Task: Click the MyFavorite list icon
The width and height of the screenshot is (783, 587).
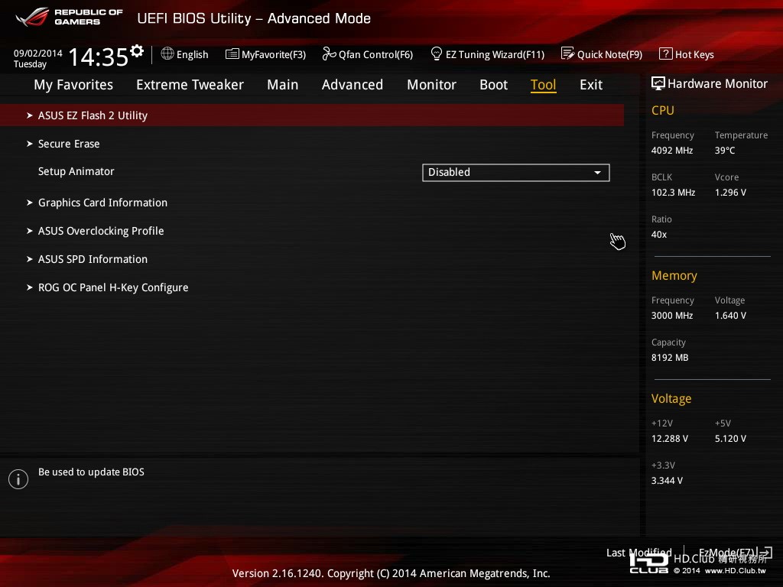Action: click(232, 54)
